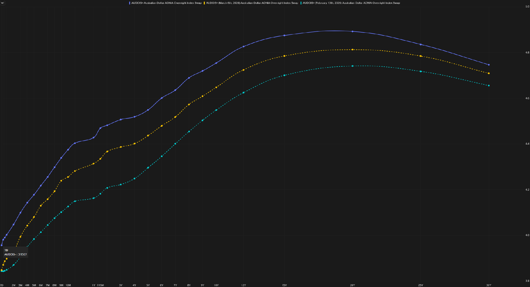Click the 4.8 value on the y-axis
Image resolution: width=530 pixels, height=287 pixels.
[527, 52]
